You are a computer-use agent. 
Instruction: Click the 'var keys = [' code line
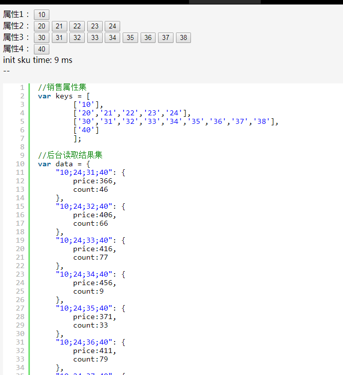64,96
